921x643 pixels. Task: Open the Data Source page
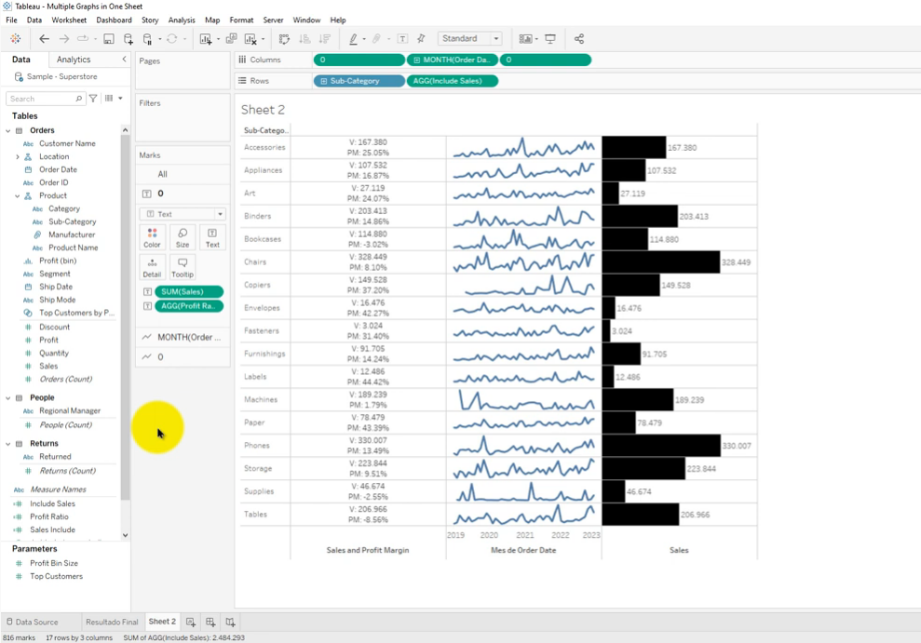point(37,622)
